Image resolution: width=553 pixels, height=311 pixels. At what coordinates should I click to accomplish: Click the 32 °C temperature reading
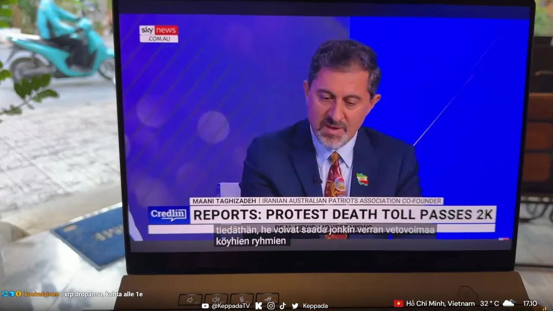coord(489,304)
